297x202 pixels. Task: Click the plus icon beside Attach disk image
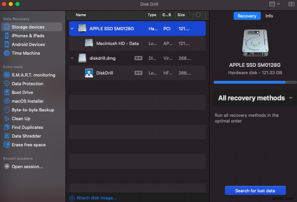point(72,198)
